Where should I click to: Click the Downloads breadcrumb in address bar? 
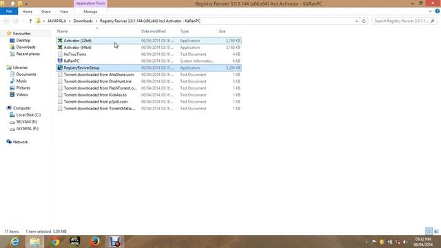83,21
